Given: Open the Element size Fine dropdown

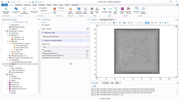Looking at the screenshot, I should [x=66, y=47].
